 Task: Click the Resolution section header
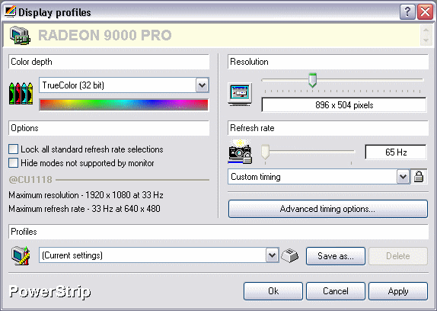(x=328, y=62)
